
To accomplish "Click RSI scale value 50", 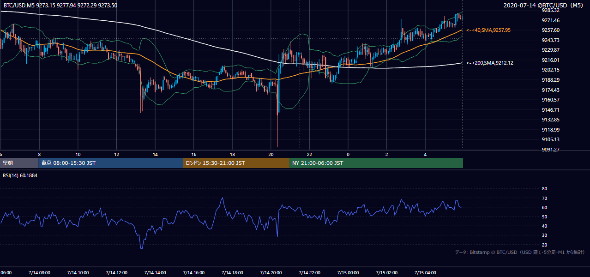I will pyautogui.click(x=544, y=217).
